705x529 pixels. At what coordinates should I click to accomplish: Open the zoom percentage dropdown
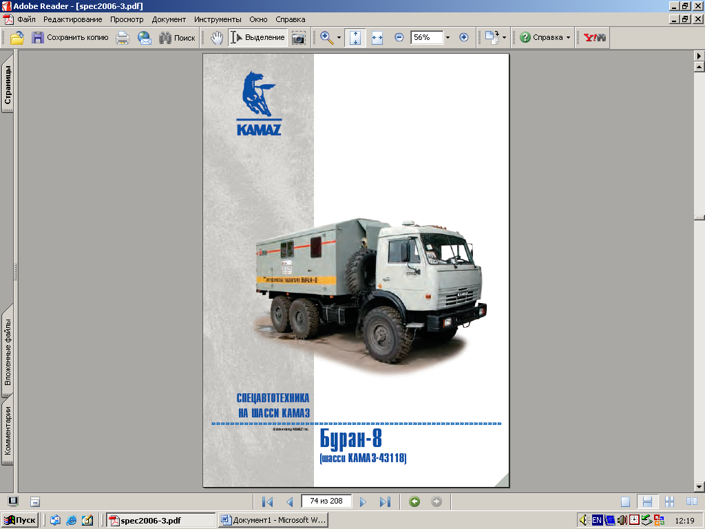click(x=448, y=37)
